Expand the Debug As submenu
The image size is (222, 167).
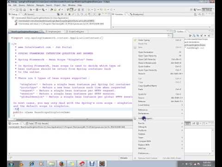159,127
